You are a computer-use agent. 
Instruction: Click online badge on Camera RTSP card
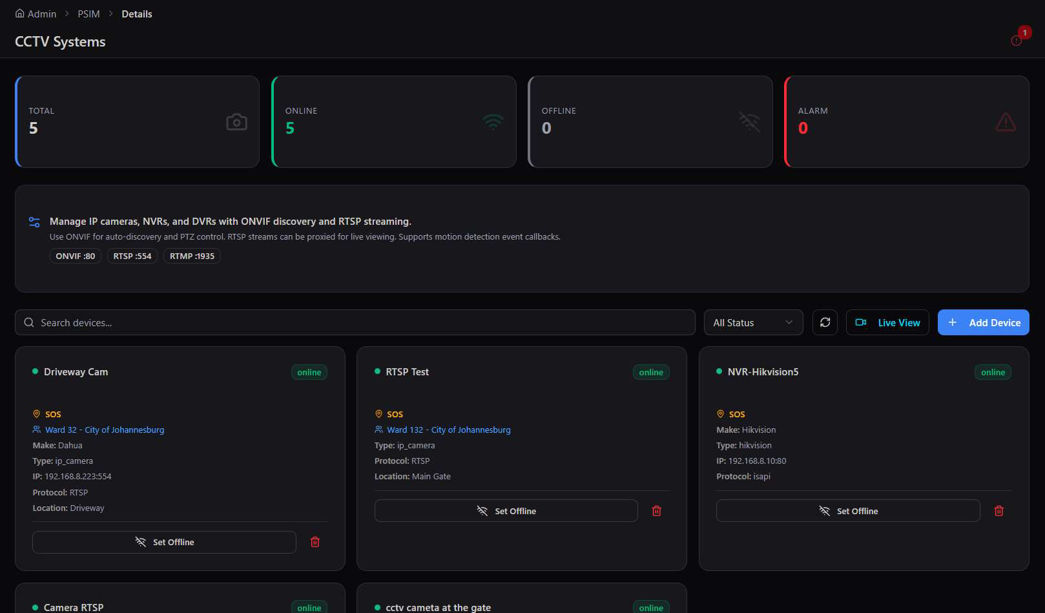309,607
